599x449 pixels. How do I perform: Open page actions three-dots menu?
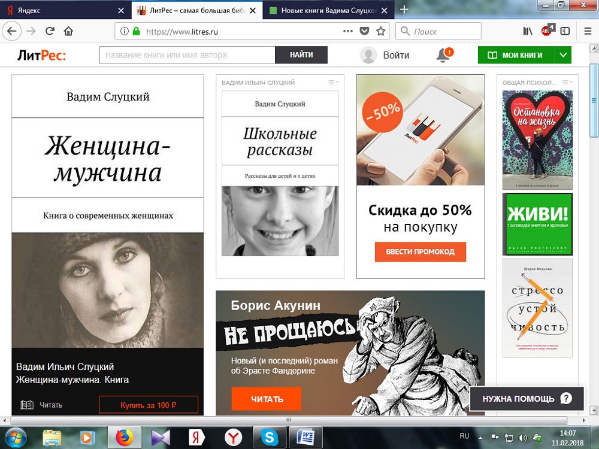click(347, 31)
